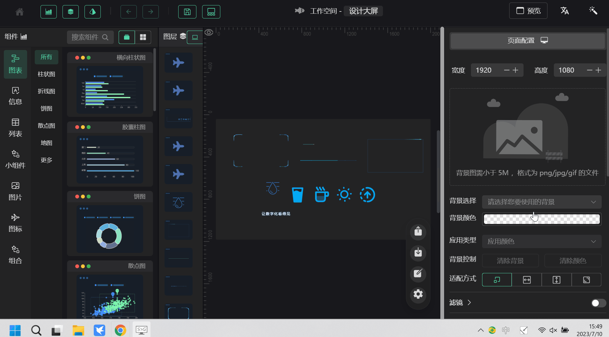Click the export upload floating button
This screenshot has height=337, width=609.
(x=418, y=231)
